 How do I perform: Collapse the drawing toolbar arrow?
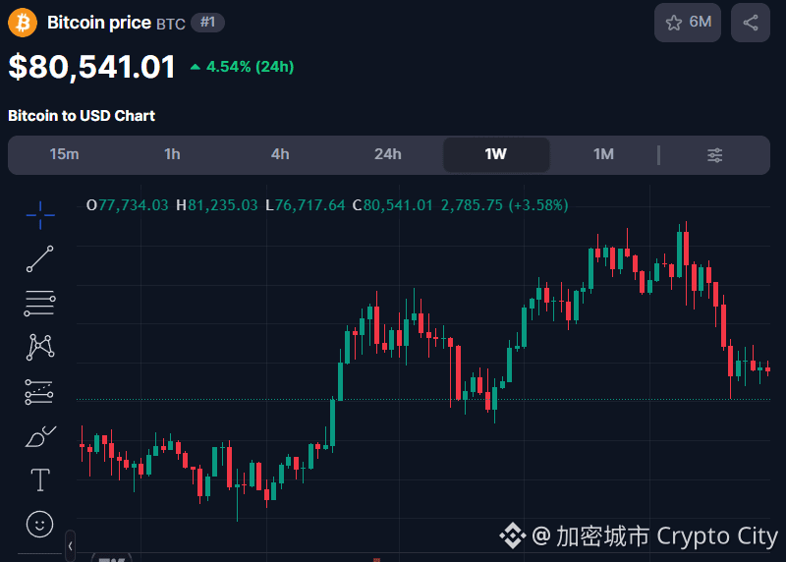pyautogui.click(x=70, y=546)
